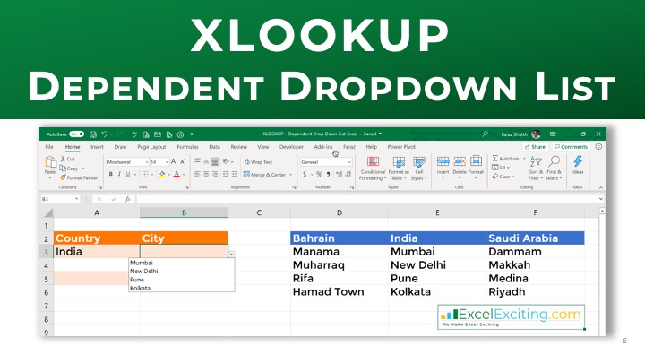Click the search magnifier in title bar
Viewport: 645px width, 363px height.
(x=485, y=134)
